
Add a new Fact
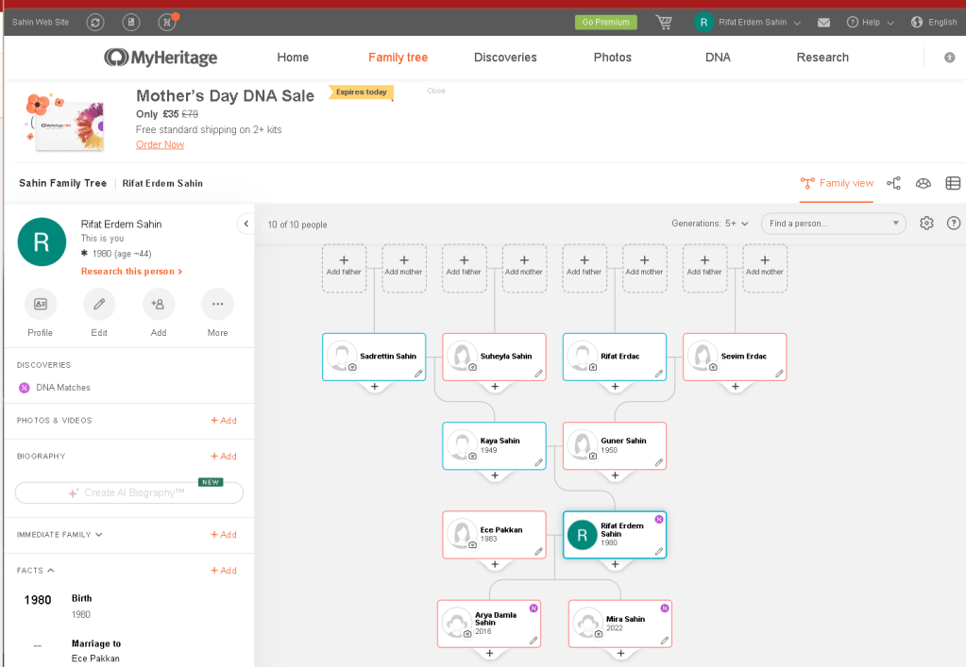coord(224,571)
